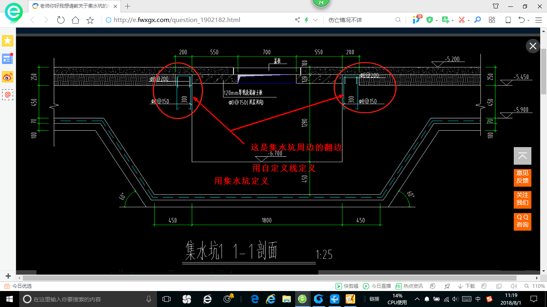Go forward to the next page

tap(46, 20)
